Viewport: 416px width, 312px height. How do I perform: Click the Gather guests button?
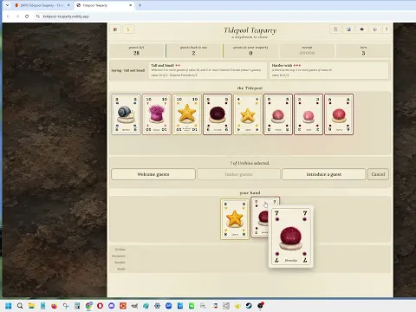(238, 174)
